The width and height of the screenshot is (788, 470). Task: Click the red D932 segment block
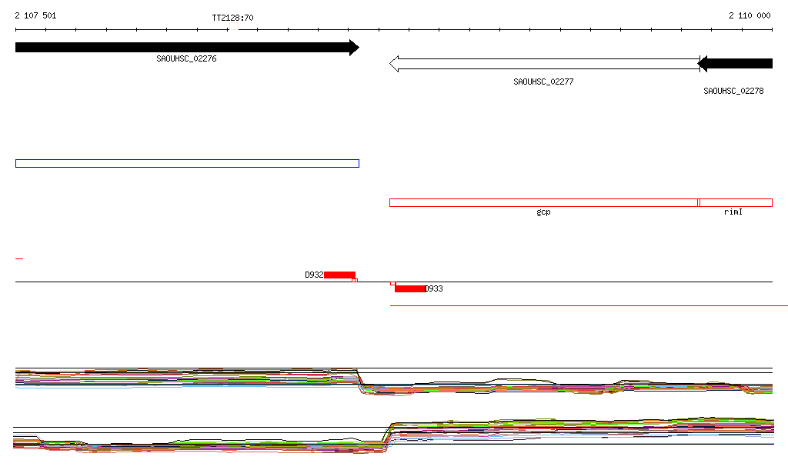pyautogui.click(x=339, y=275)
